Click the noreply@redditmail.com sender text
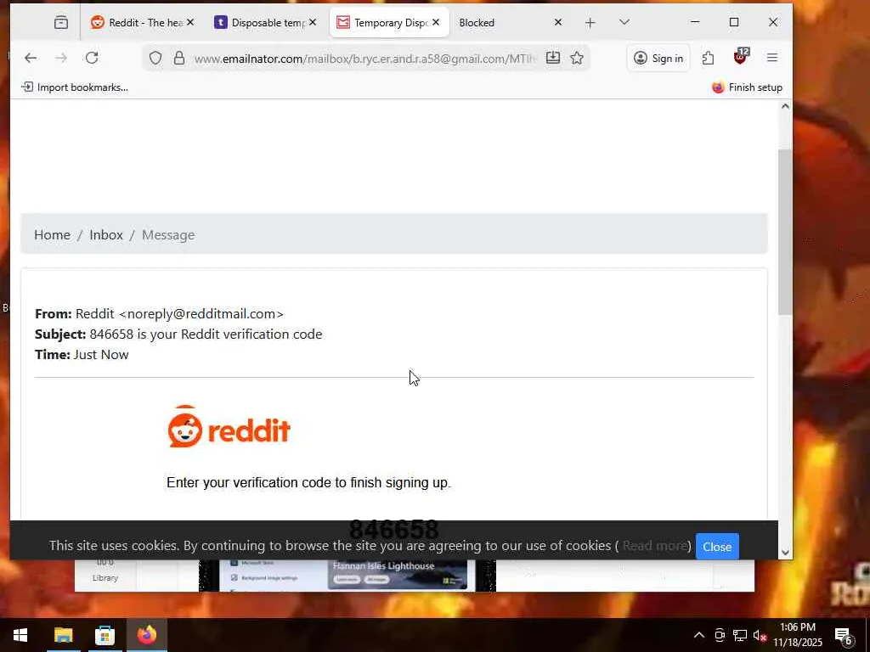Screen dimensions: 870x652 point(201,314)
